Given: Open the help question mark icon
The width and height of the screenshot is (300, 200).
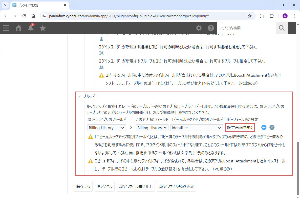Looking at the screenshot, I should point(211,28).
